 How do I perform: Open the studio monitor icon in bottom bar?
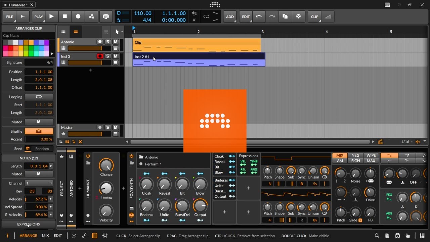click(397, 236)
